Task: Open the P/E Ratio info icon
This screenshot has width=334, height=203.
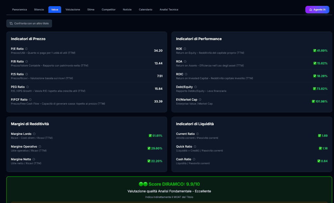Action: coord(26,49)
